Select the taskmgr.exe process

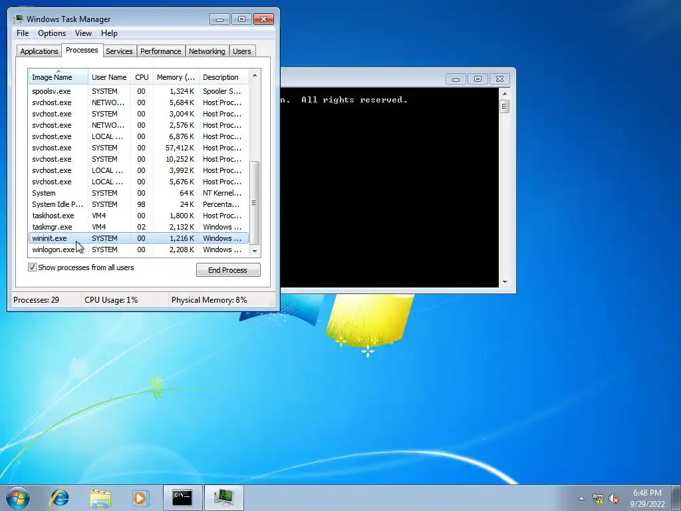coord(138,227)
